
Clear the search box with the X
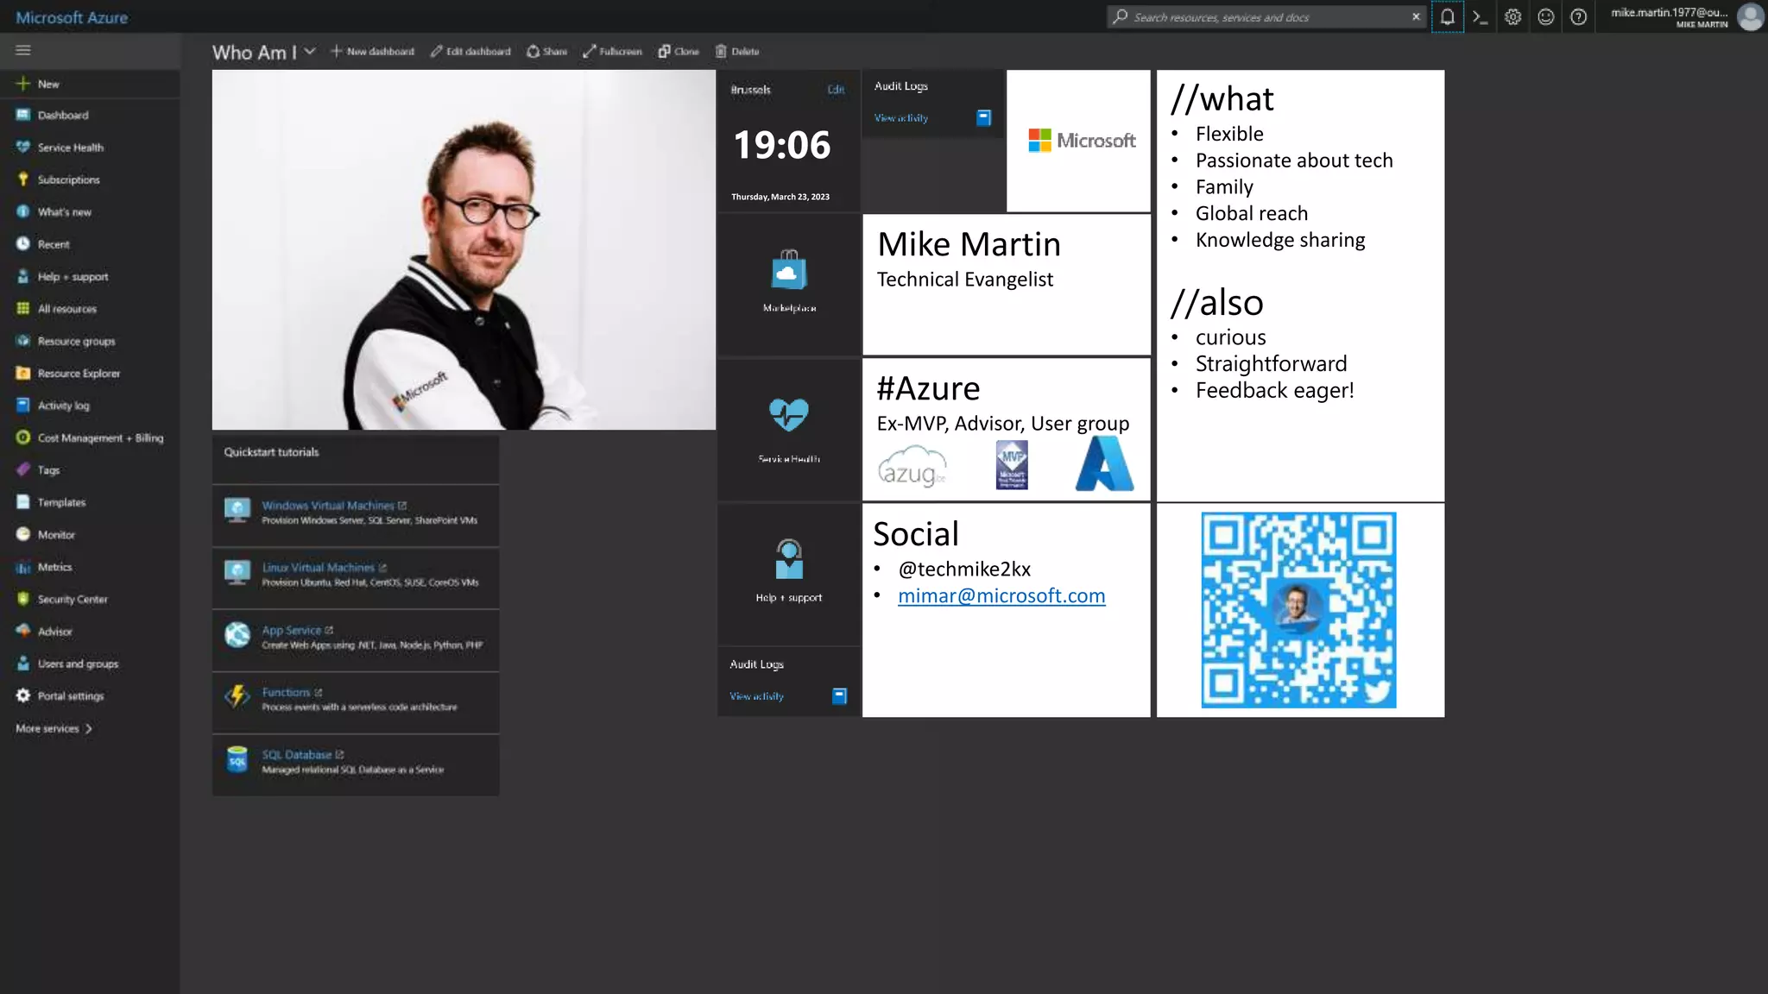[x=1416, y=16]
